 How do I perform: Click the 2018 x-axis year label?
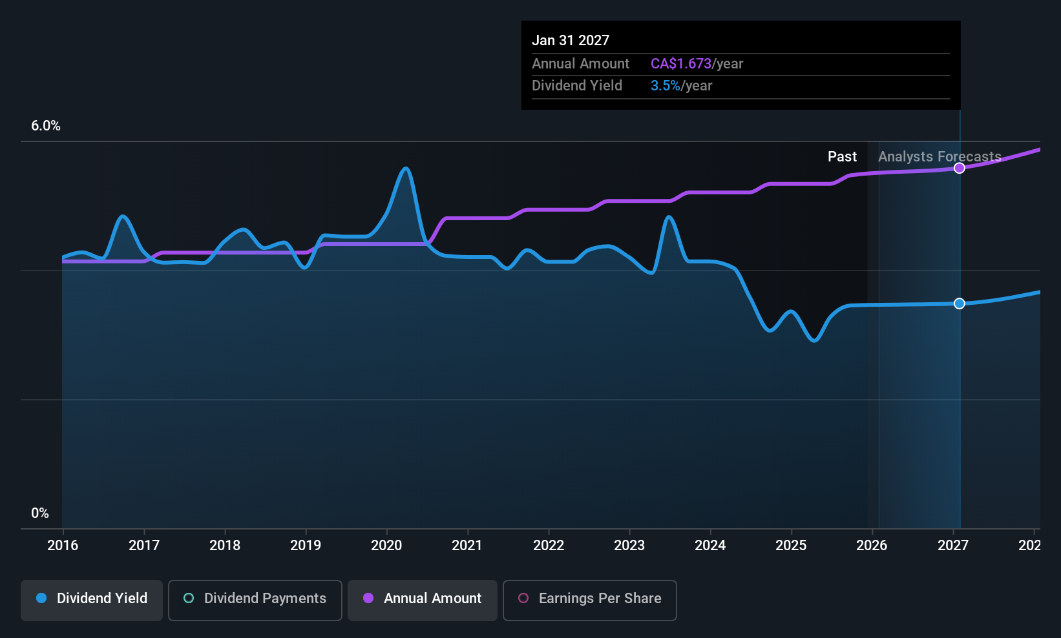coord(225,546)
